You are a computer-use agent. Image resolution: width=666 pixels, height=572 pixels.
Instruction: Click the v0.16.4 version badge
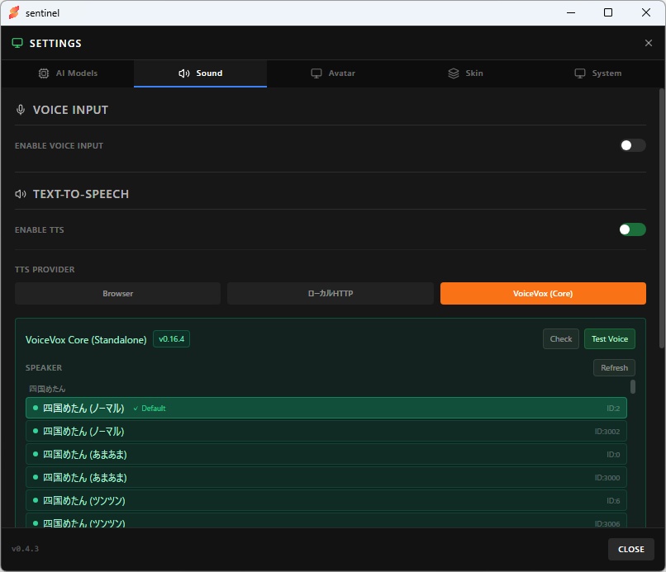click(171, 339)
